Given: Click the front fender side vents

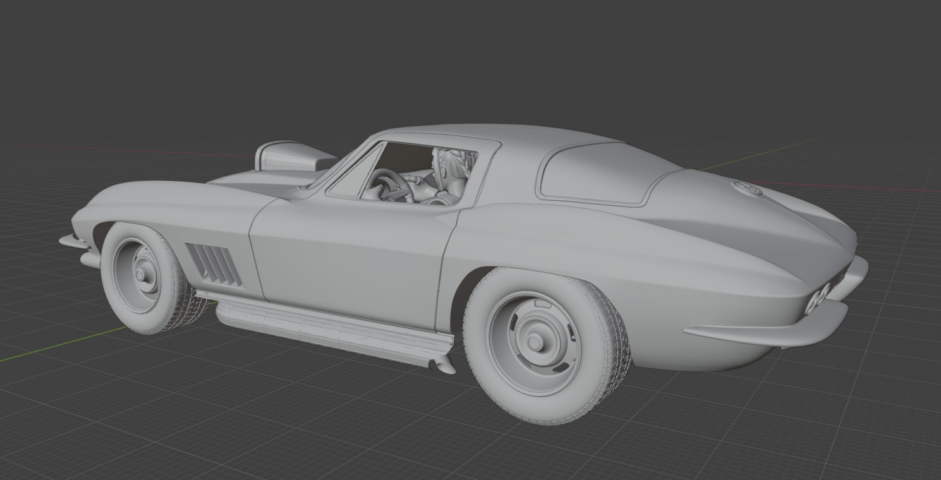Looking at the screenshot, I should (x=214, y=265).
